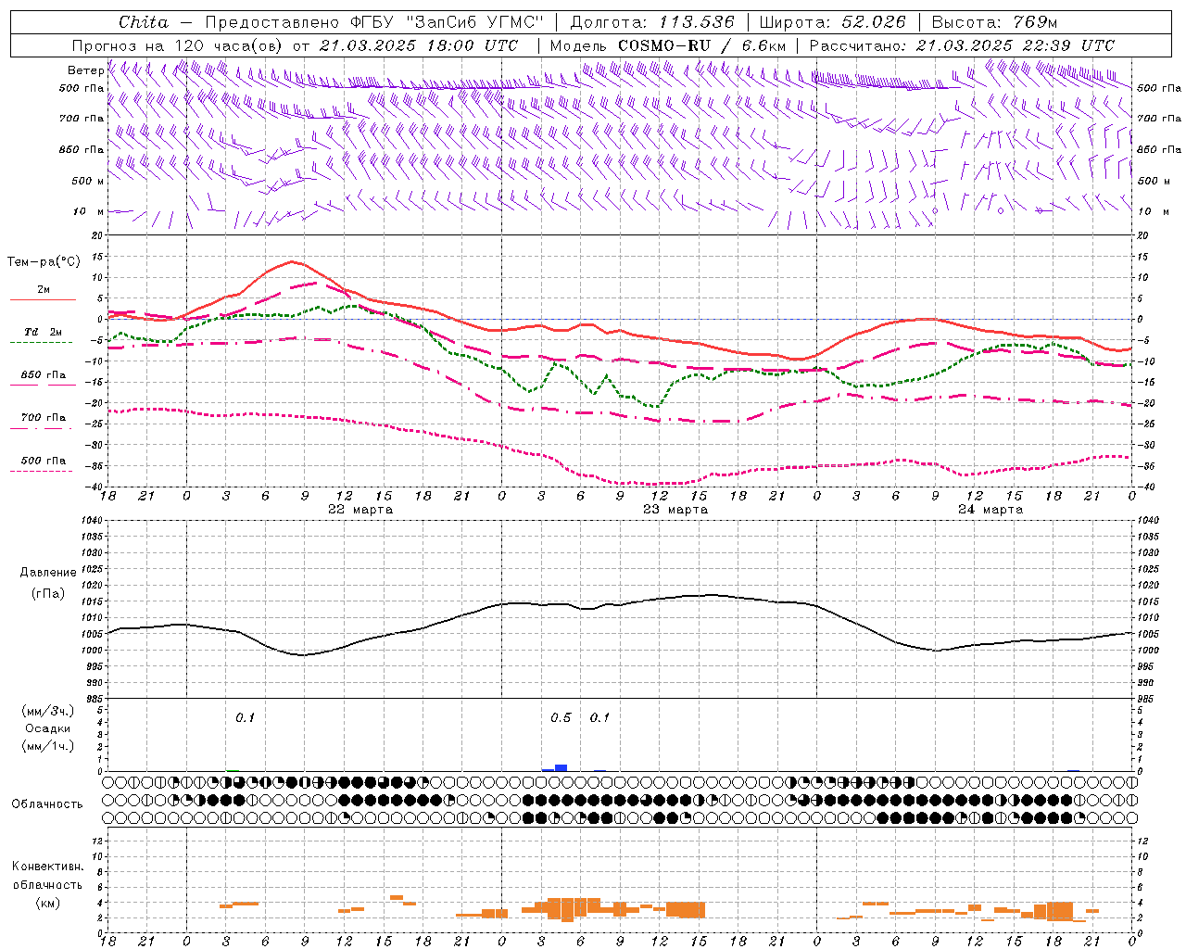Click the 'Модель COSMO-RU / 6.6км' text

[x=668, y=45]
